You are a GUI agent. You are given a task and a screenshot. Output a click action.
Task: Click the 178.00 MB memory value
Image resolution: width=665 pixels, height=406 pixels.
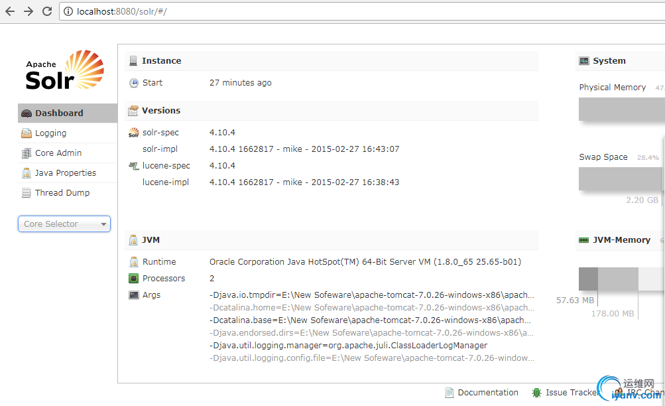(613, 314)
